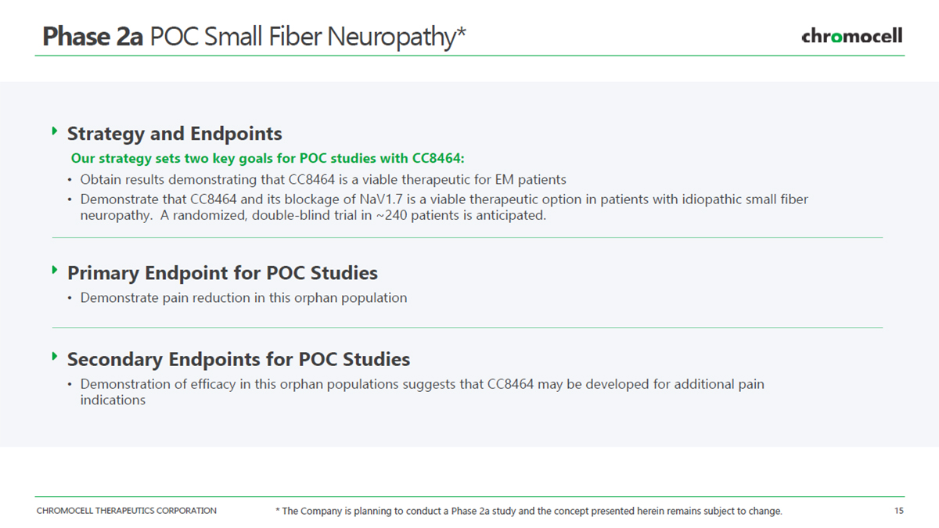
Task: Click the slide page number 15
Action: pyautogui.click(x=898, y=511)
